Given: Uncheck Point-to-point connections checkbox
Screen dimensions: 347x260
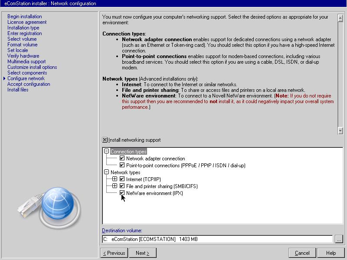Looking at the screenshot, I should [122, 165].
